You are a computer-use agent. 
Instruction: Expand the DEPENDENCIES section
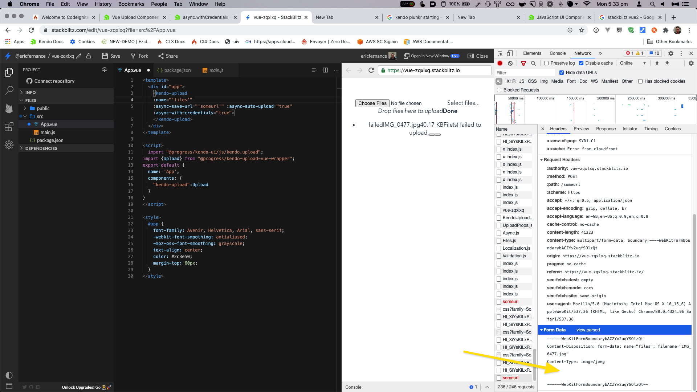click(41, 148)
